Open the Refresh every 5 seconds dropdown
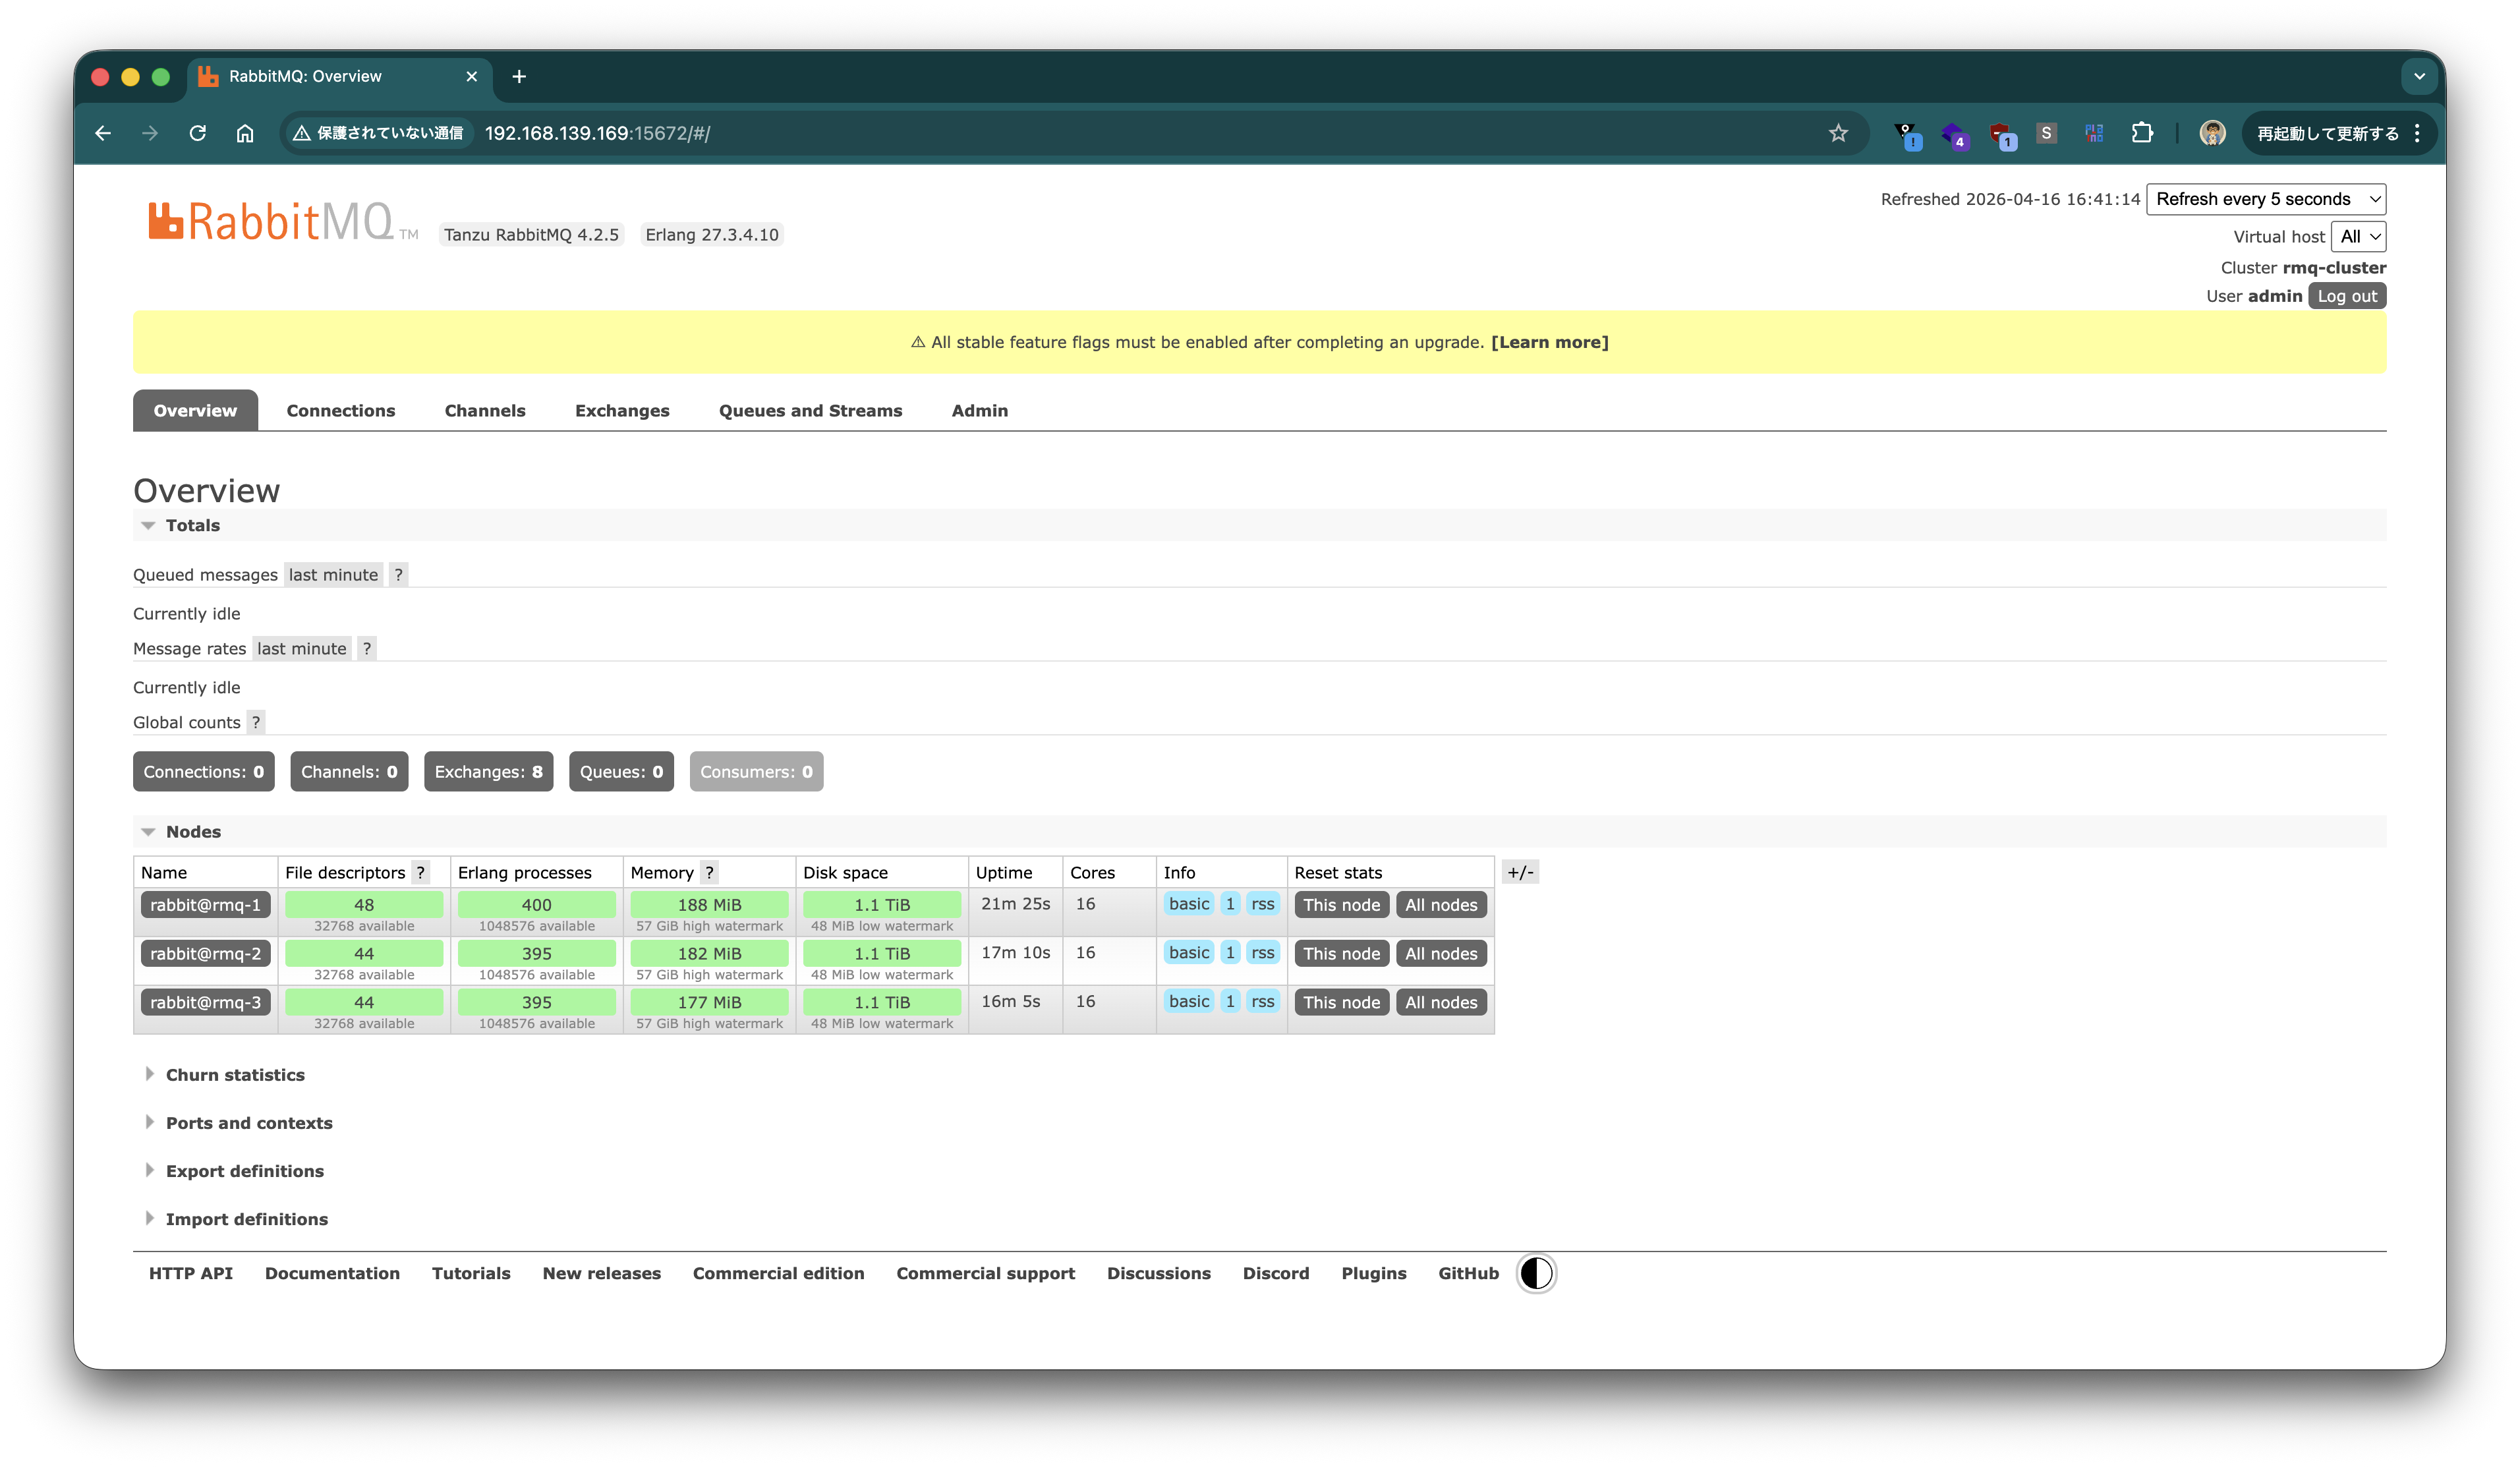 pos(2266,199)
